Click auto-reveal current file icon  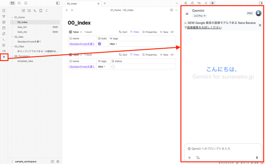click(41, 11)
